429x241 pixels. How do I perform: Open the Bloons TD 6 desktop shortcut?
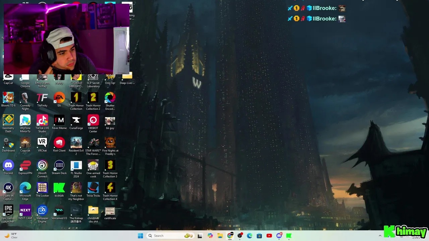[8, 100]
